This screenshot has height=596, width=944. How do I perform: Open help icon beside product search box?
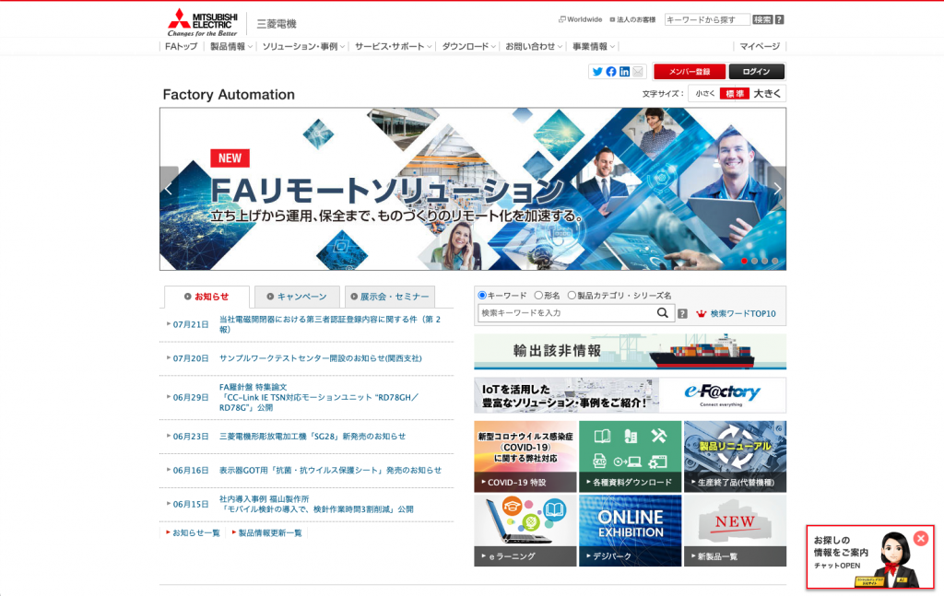(x=682, y=313)
